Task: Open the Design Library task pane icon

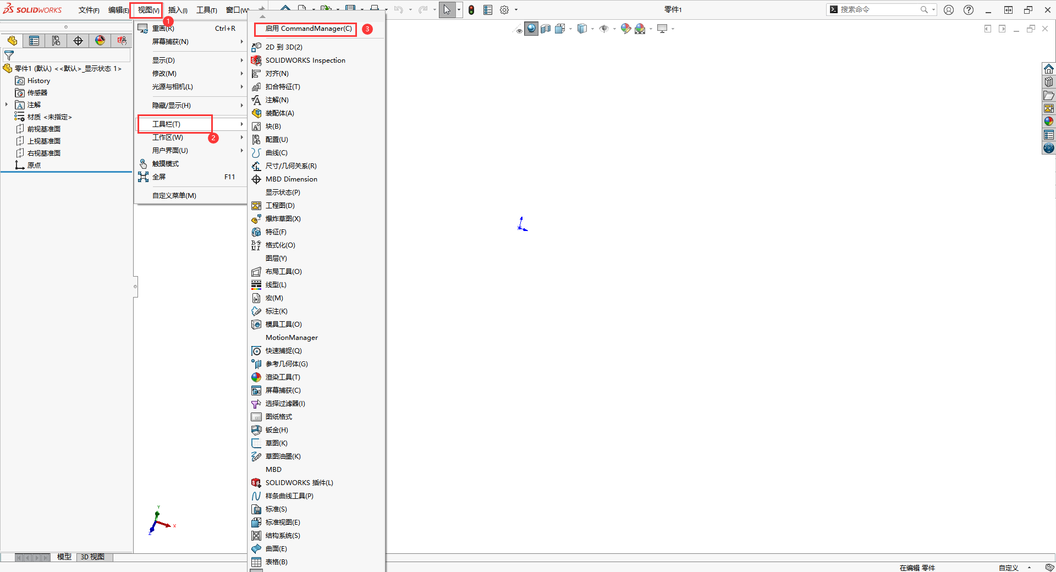Action: 1049,82
